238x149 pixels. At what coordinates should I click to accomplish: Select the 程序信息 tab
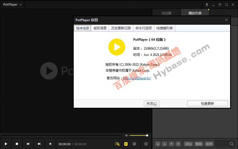[x=82, y=28]
